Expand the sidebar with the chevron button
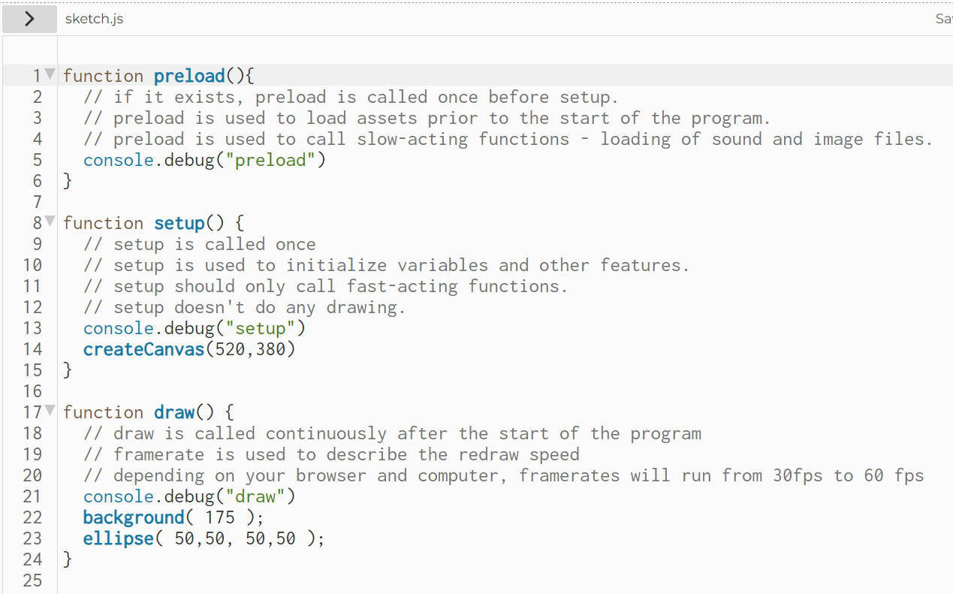 (x=29, y=19)
